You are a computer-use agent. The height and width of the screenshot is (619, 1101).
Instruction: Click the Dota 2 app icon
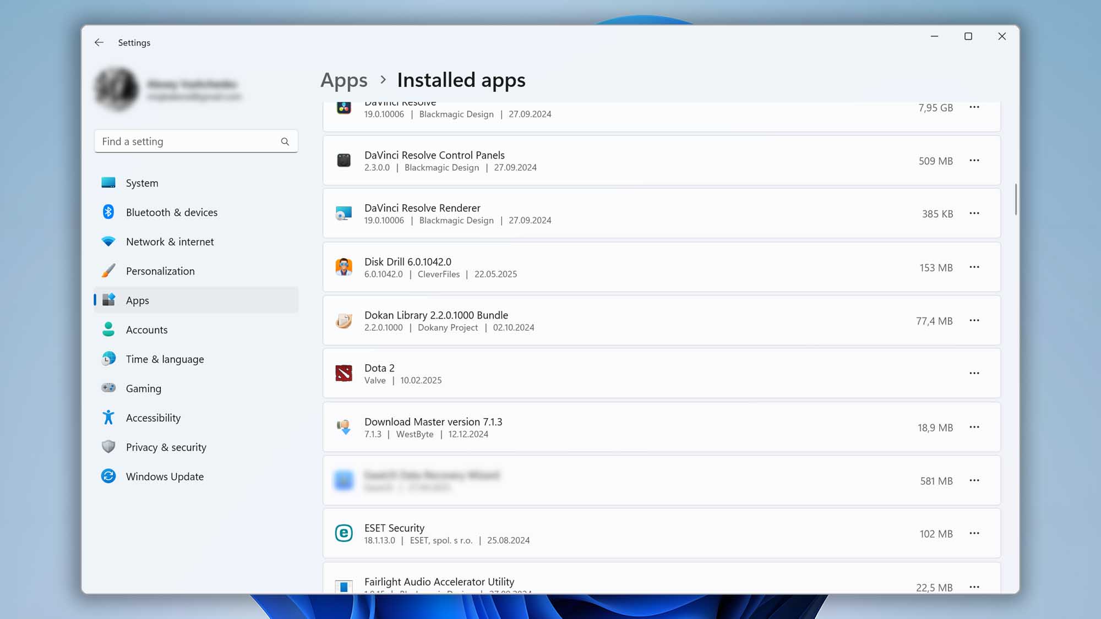pos(344,373)
